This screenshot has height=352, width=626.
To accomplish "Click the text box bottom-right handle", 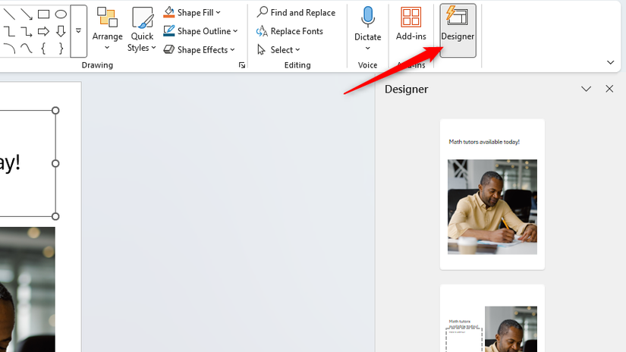I will [x=55, y=216].
